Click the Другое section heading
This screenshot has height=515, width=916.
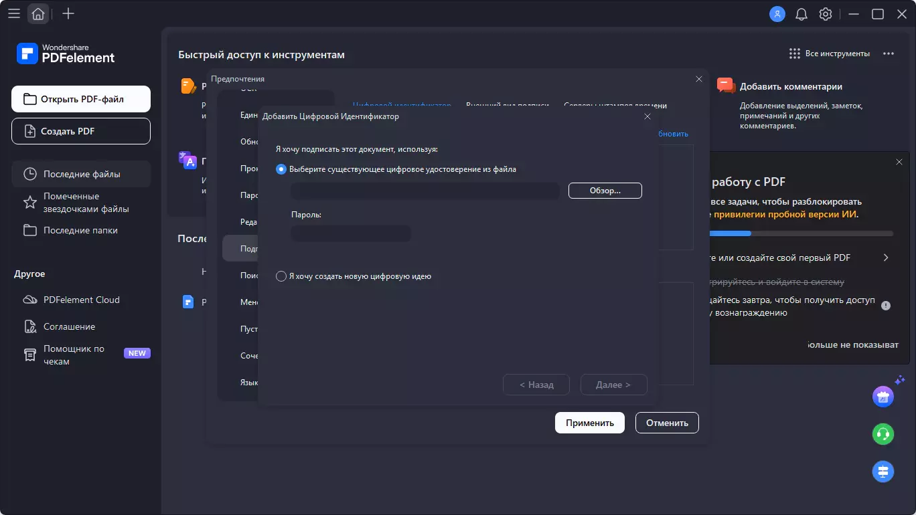(29, 274)
